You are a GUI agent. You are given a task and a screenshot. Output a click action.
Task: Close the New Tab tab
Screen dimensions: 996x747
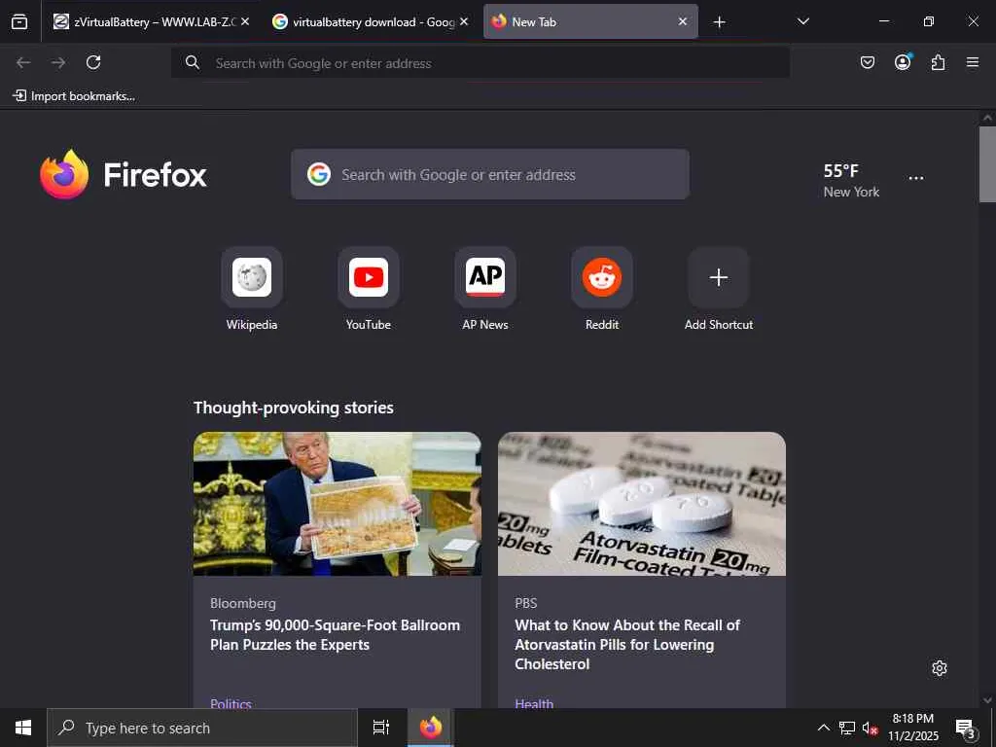pos(682,21)
